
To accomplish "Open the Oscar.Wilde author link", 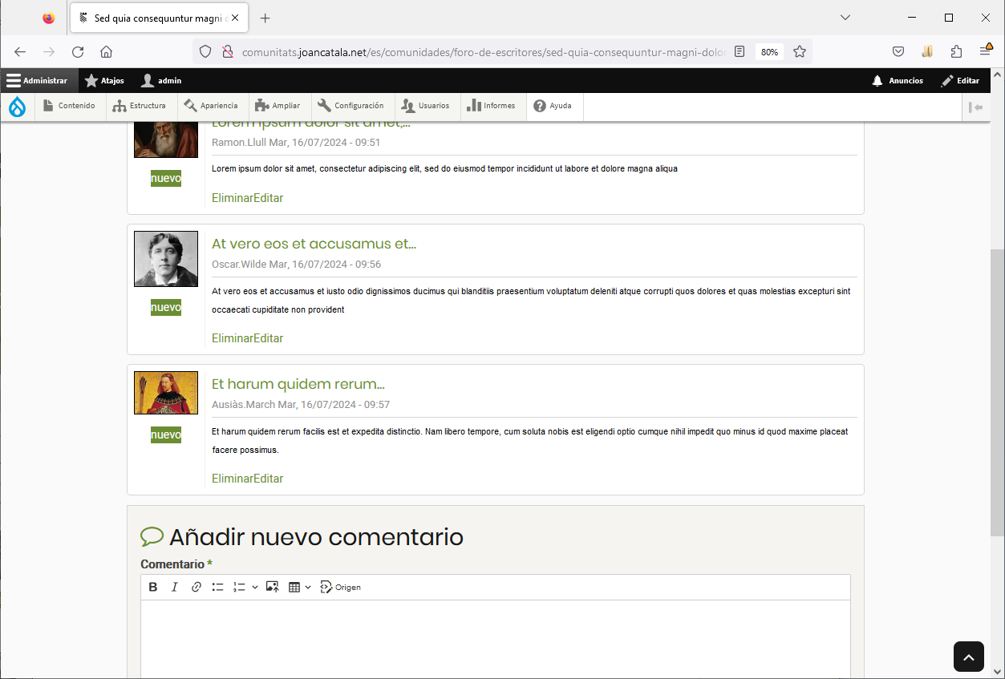I will pyautogui.click(x=239, y=265).
